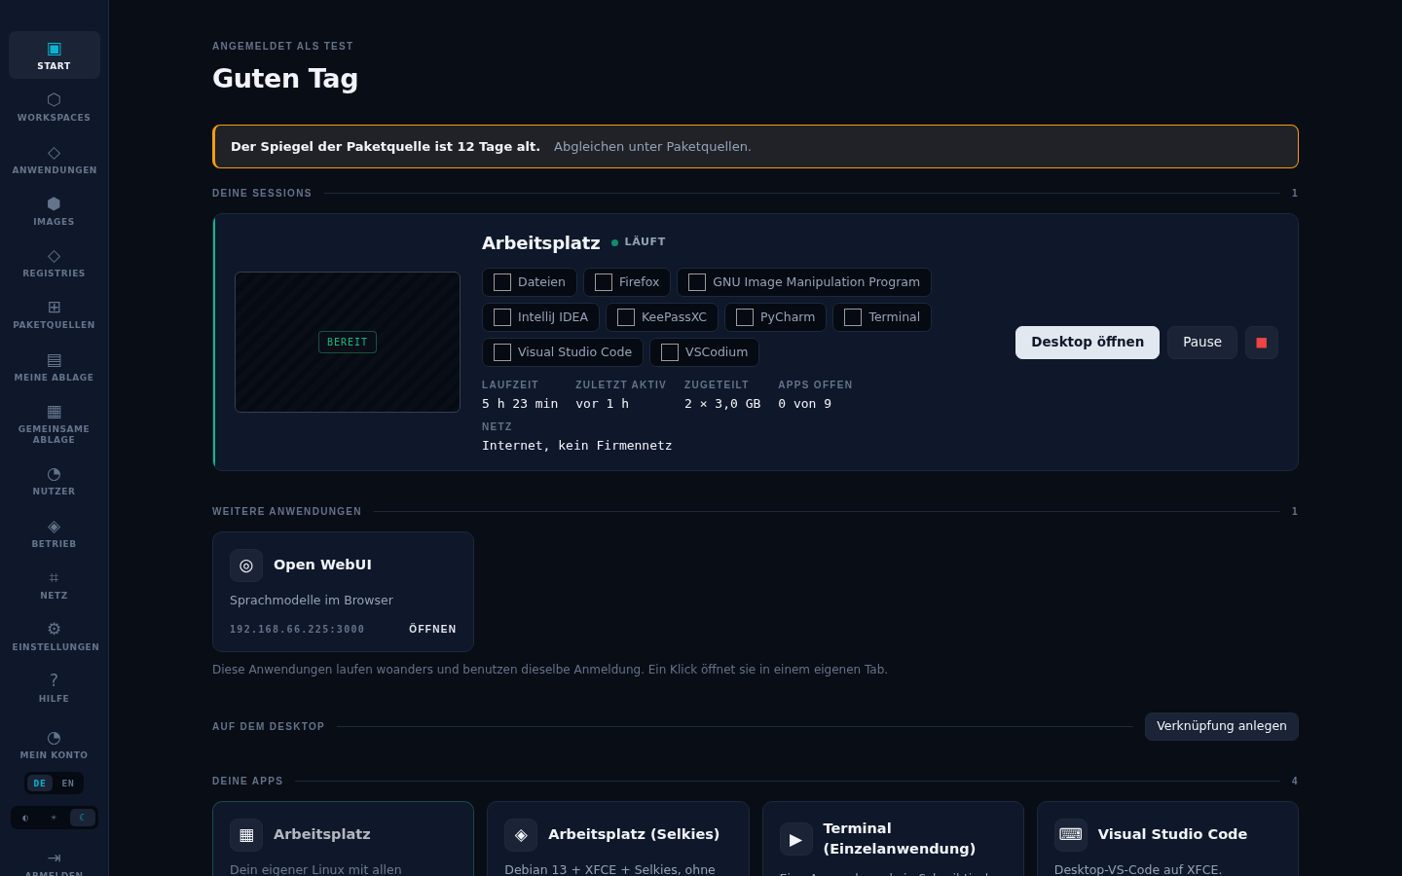1402x876 pixels.
Task: Switch to the light sun theme
Action: click(54, 818)
